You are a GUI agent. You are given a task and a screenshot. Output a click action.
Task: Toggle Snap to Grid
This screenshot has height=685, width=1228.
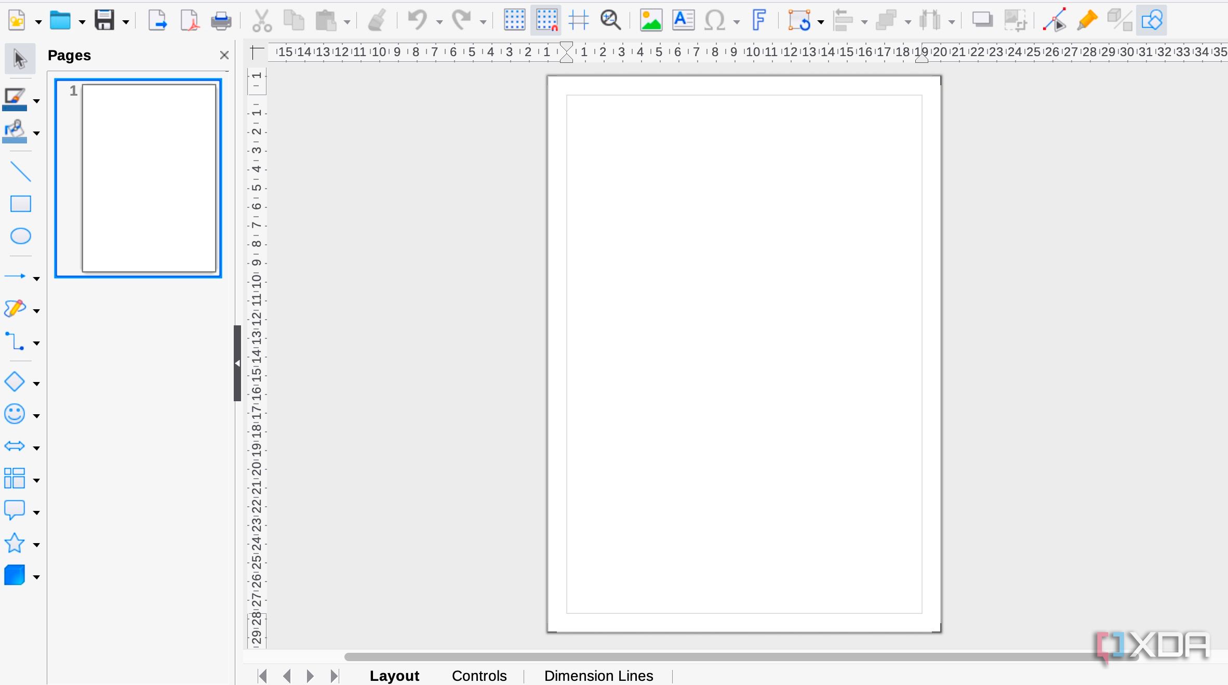pos(546,20)
